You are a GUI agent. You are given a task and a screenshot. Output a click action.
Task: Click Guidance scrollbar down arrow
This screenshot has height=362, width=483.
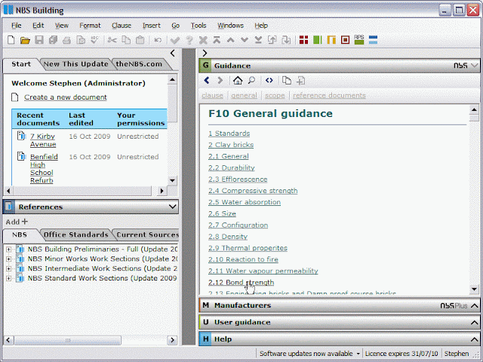[x=474, y=289]
